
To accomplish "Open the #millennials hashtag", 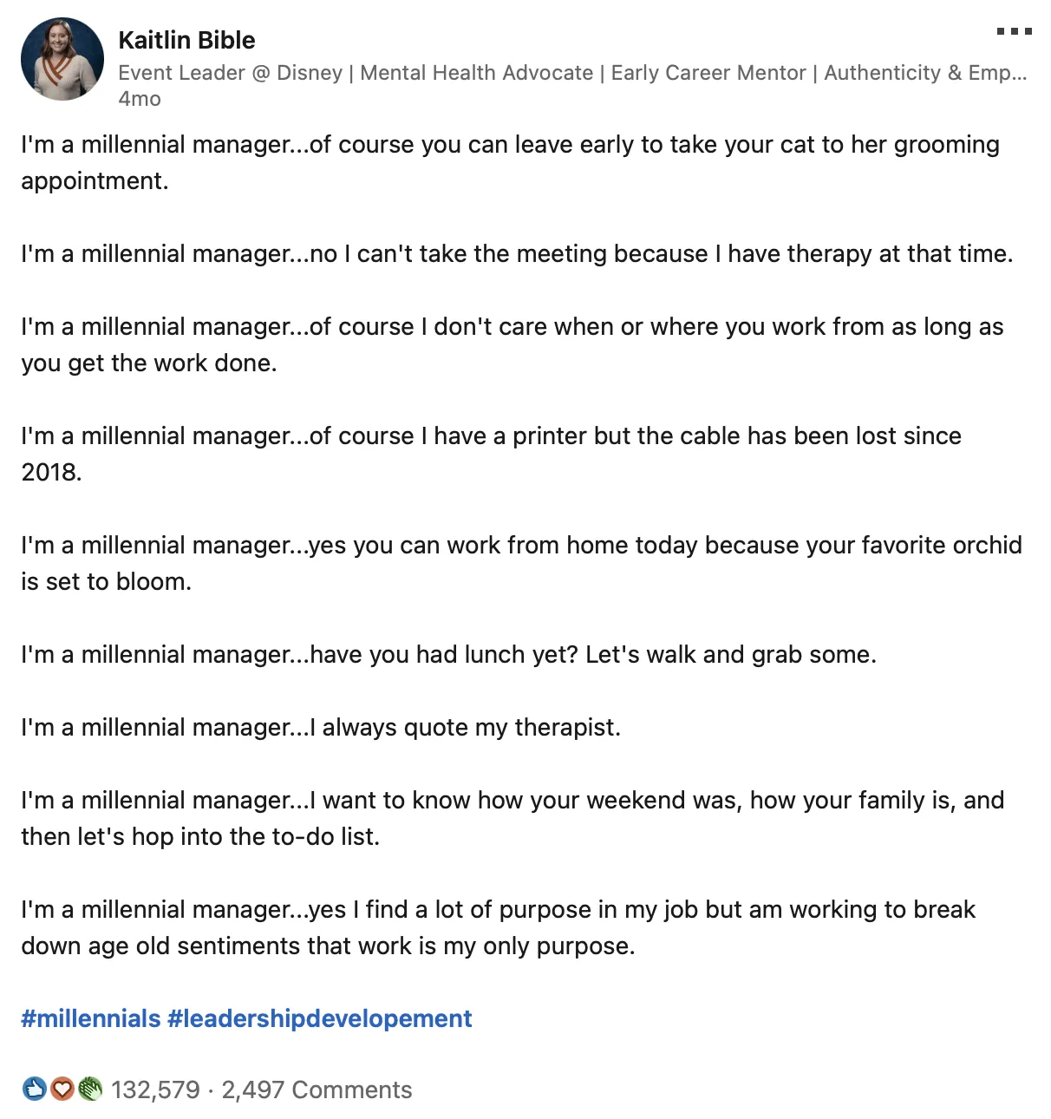I will pyautogui.click(x=91, y=1018).
